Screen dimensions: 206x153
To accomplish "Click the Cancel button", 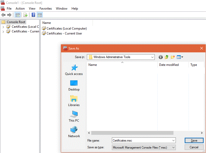I will (194, 147).
